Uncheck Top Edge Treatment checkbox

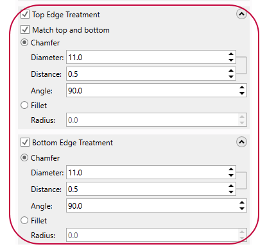pyautogui.click(x=25, y=15)
